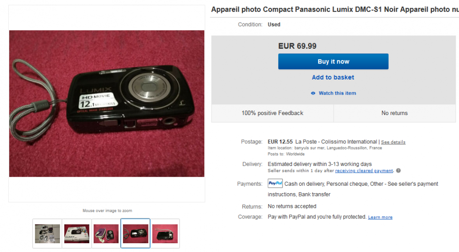View the 100% positive Feedback section
This screenshot has height=252, width=459.
click(273, 113)
